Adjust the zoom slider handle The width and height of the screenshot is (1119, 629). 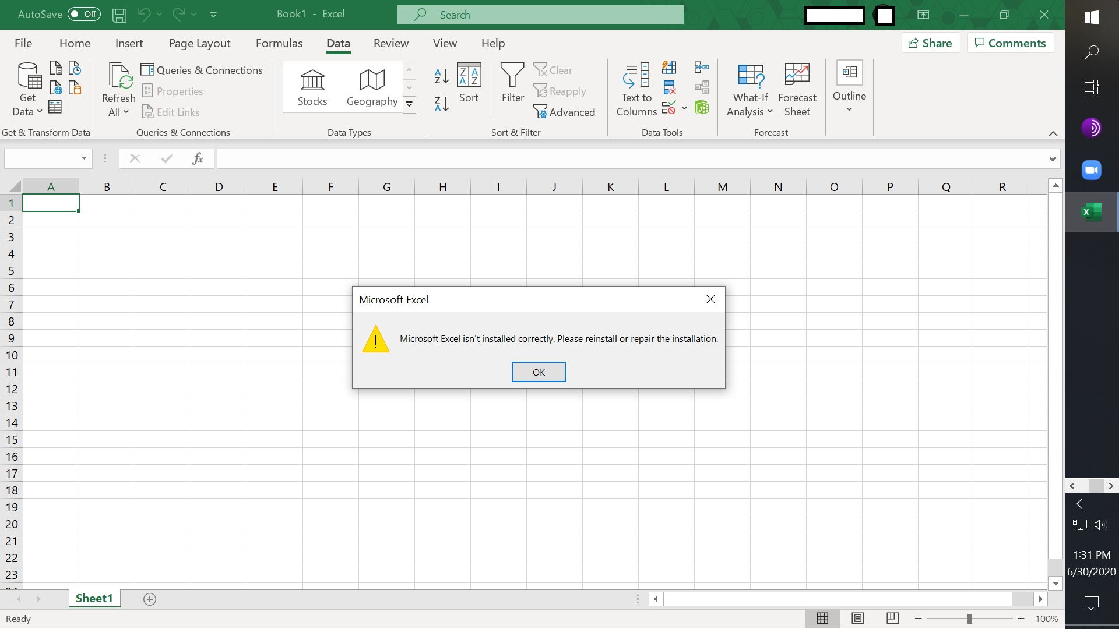pyautogui.click(x=970, y=619)
